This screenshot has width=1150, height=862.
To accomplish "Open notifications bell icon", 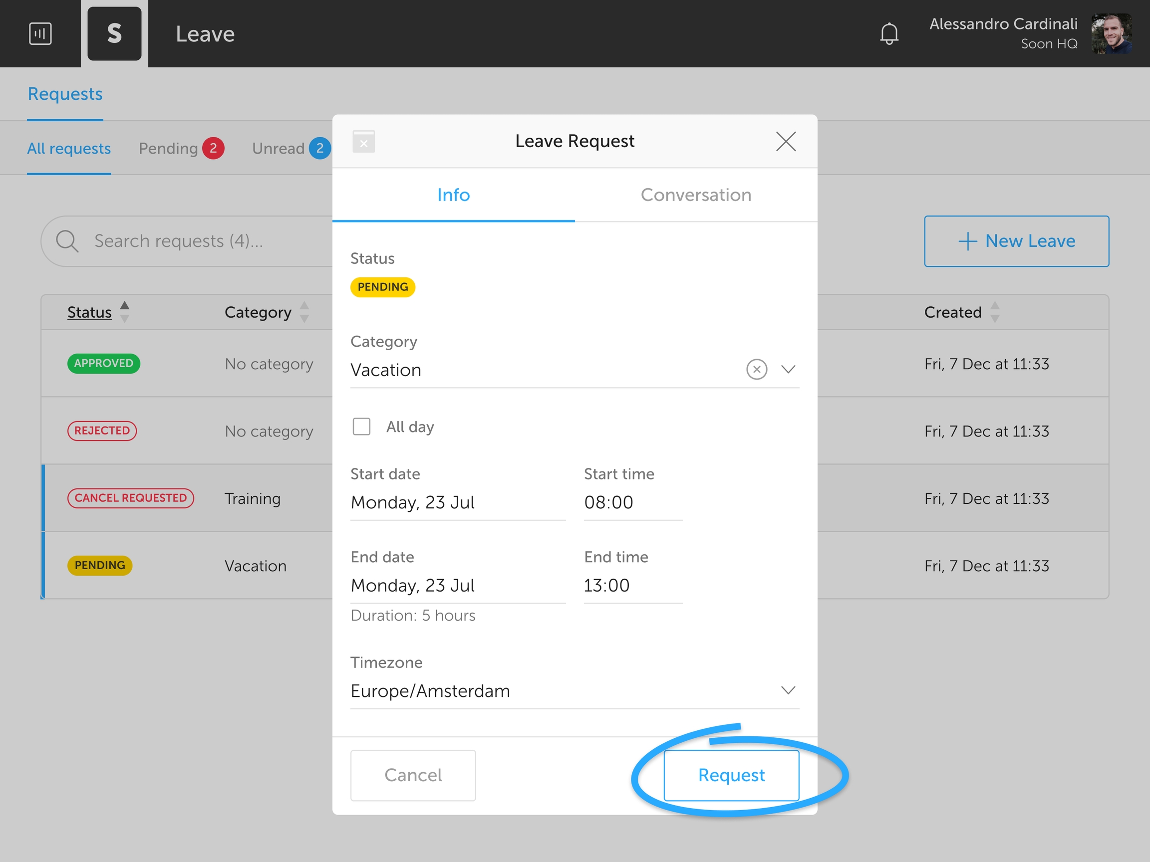I will point(889,34).
